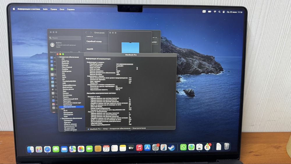Click Поиск field in Settings window
Image resolution: width=291 pixels, height=164 pixels.
pos(65,38)
